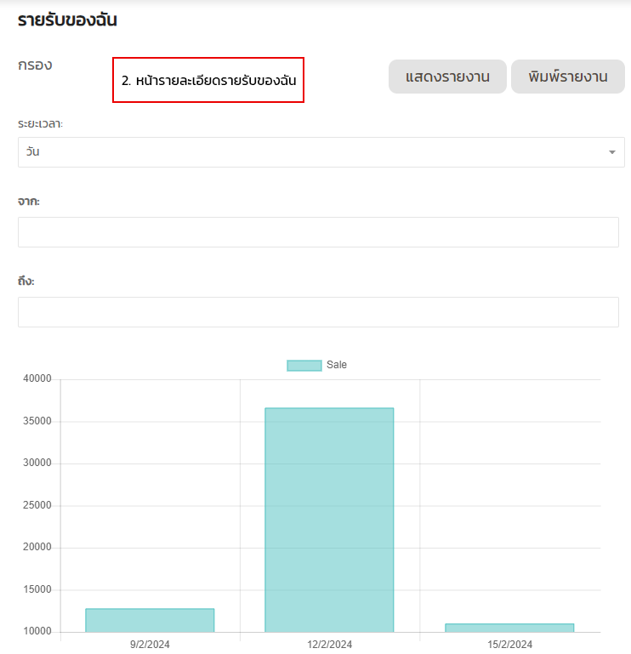Select the bar for 9/2/2024
Screen dimensions: 631x654
[x=150, y=620]
